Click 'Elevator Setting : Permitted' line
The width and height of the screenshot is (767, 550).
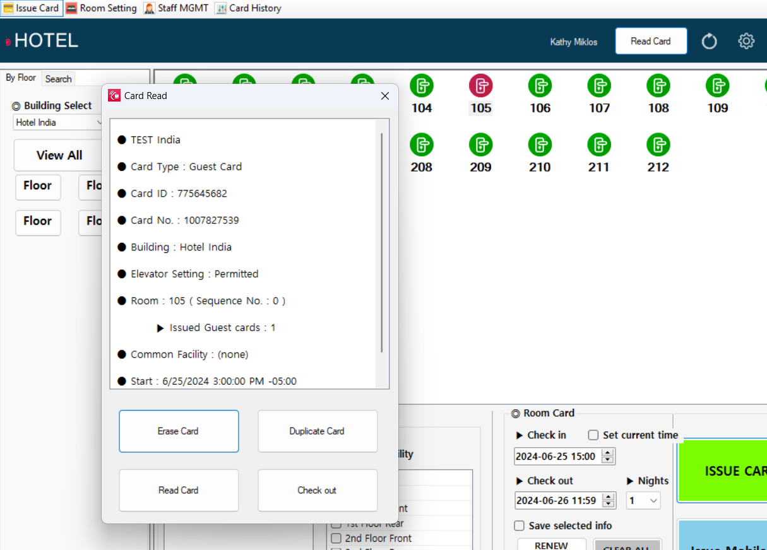tap(194, 274)
